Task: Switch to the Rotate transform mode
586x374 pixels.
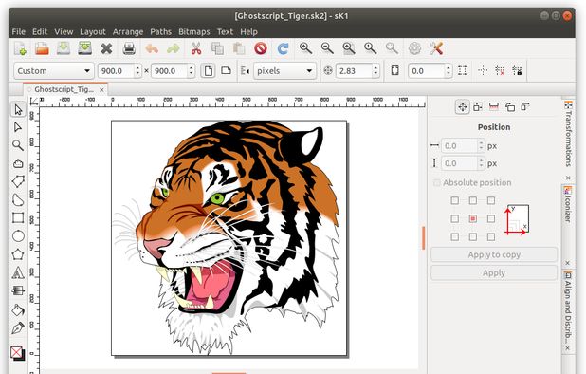Action: pyautogui.click(x=510, y=107)
